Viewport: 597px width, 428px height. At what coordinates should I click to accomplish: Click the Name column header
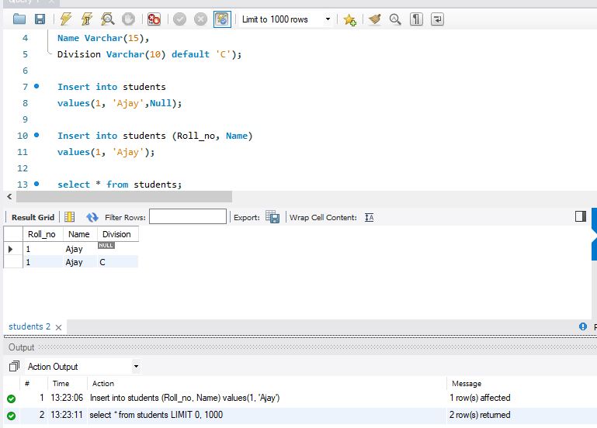coord(80,234)
